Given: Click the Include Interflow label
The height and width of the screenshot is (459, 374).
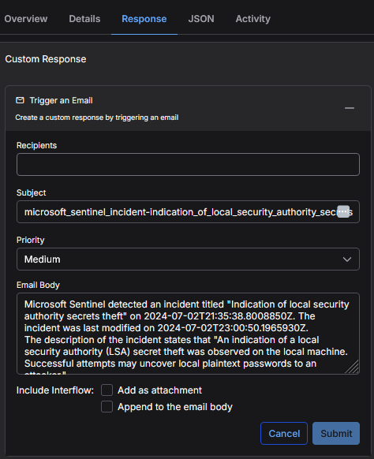Looking at the screenshot, I should pyautogui.click(x=55, y=390).
